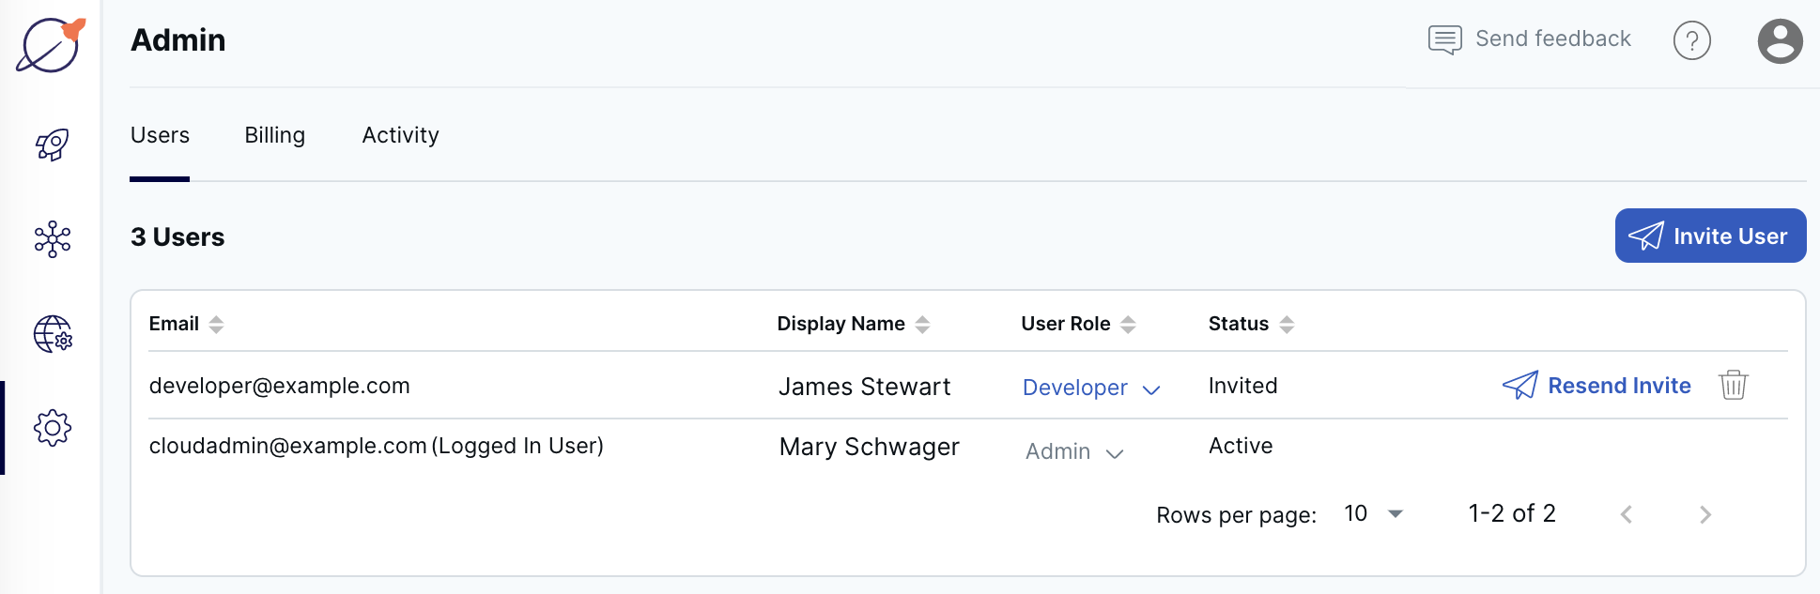Image resolution: width=1820 pixels, height=594 pixels.
Task: Delete James Stewart using the trash icon
Action: click(1733, 385)
